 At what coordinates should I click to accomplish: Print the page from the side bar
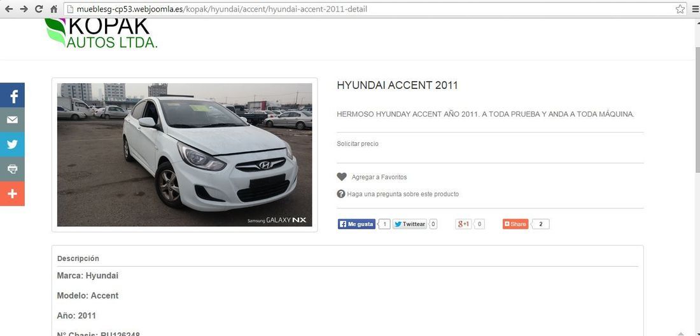[x=12, y=169]
